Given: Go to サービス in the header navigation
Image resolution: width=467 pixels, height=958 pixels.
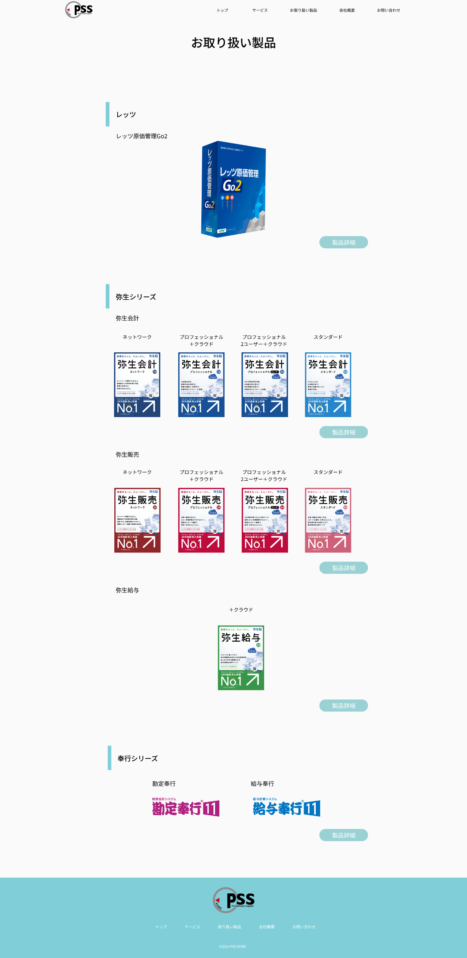Looking at the screenshot, I should click(x=260, y=10).
